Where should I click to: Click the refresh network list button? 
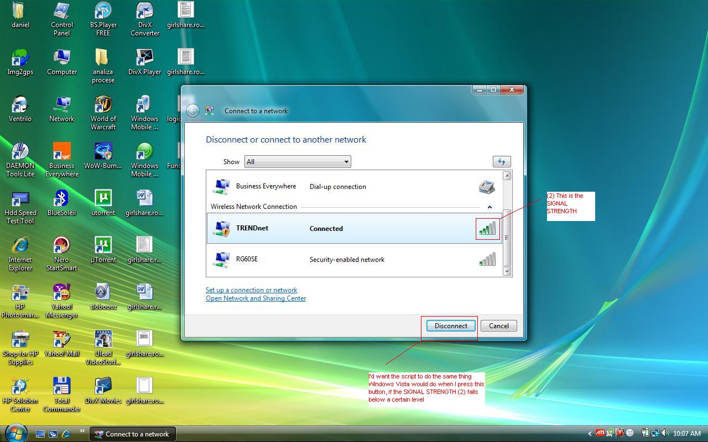(501, 161)
